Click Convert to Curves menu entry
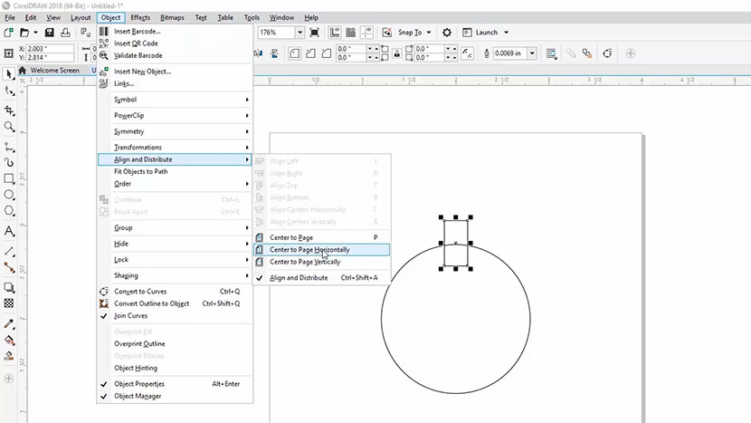Viewport: 751px width, 423px height. 138,292
